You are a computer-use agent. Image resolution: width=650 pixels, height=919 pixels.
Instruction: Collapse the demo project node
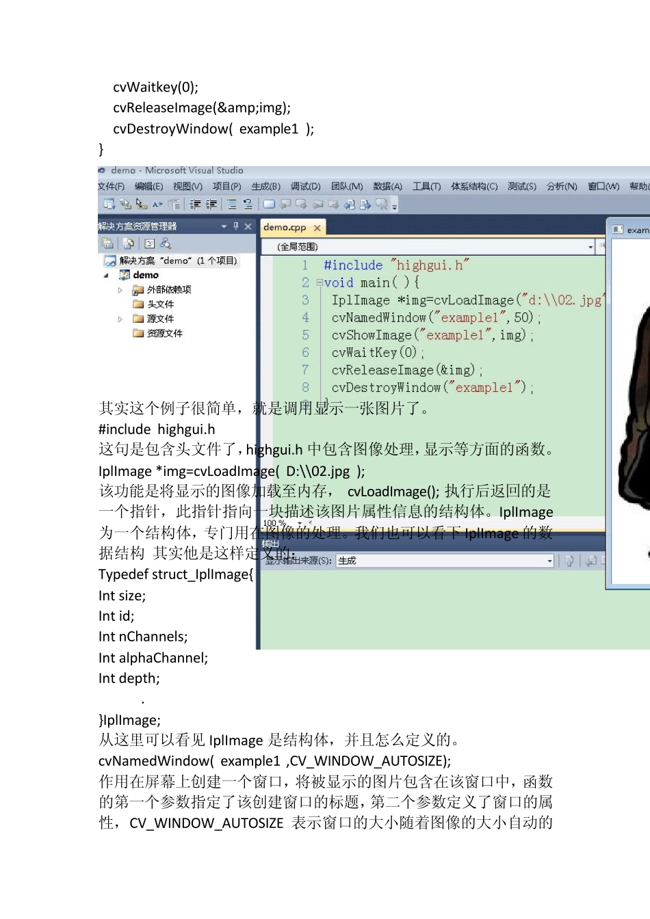106,275
